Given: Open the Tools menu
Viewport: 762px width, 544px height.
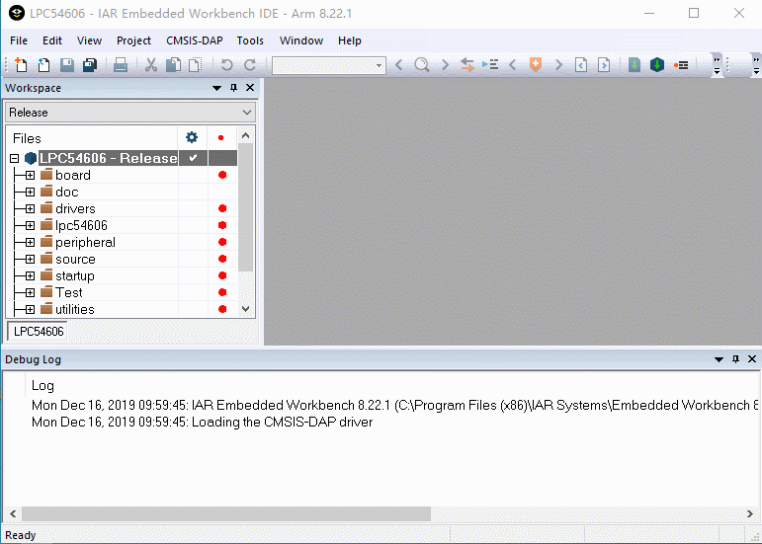Looking at the screenshot, I should (250, 40).
